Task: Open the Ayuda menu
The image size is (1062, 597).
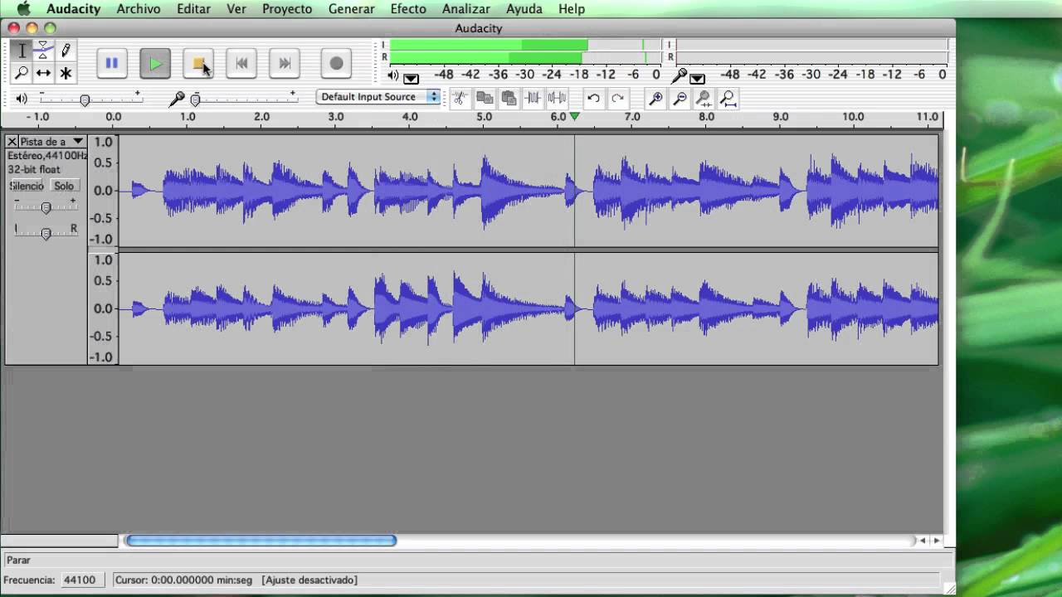Action: 524,9
